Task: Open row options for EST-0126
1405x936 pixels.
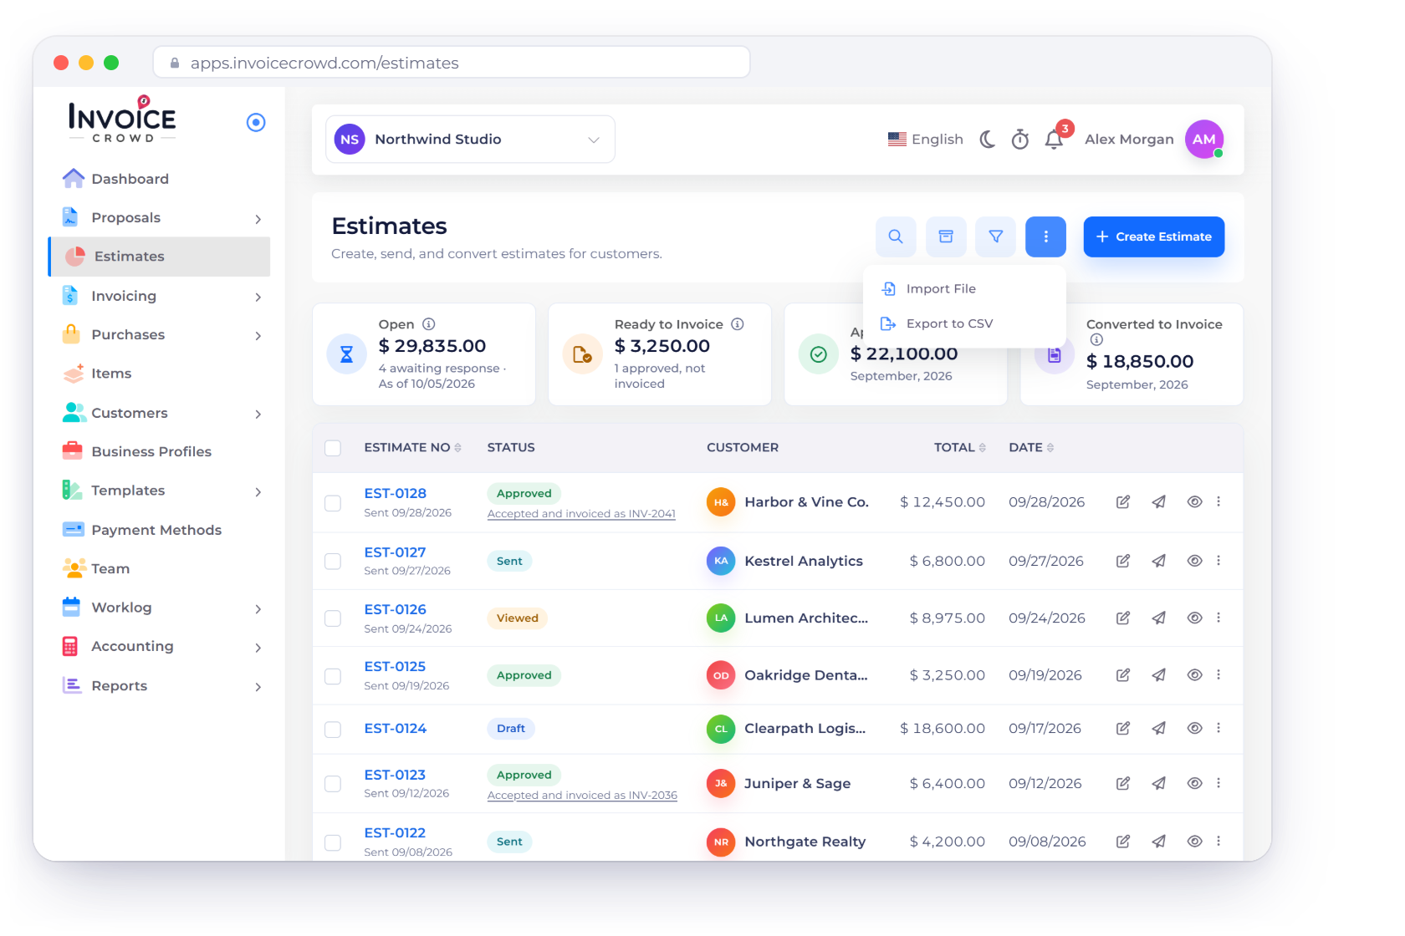Action: tap(1219, 618)
